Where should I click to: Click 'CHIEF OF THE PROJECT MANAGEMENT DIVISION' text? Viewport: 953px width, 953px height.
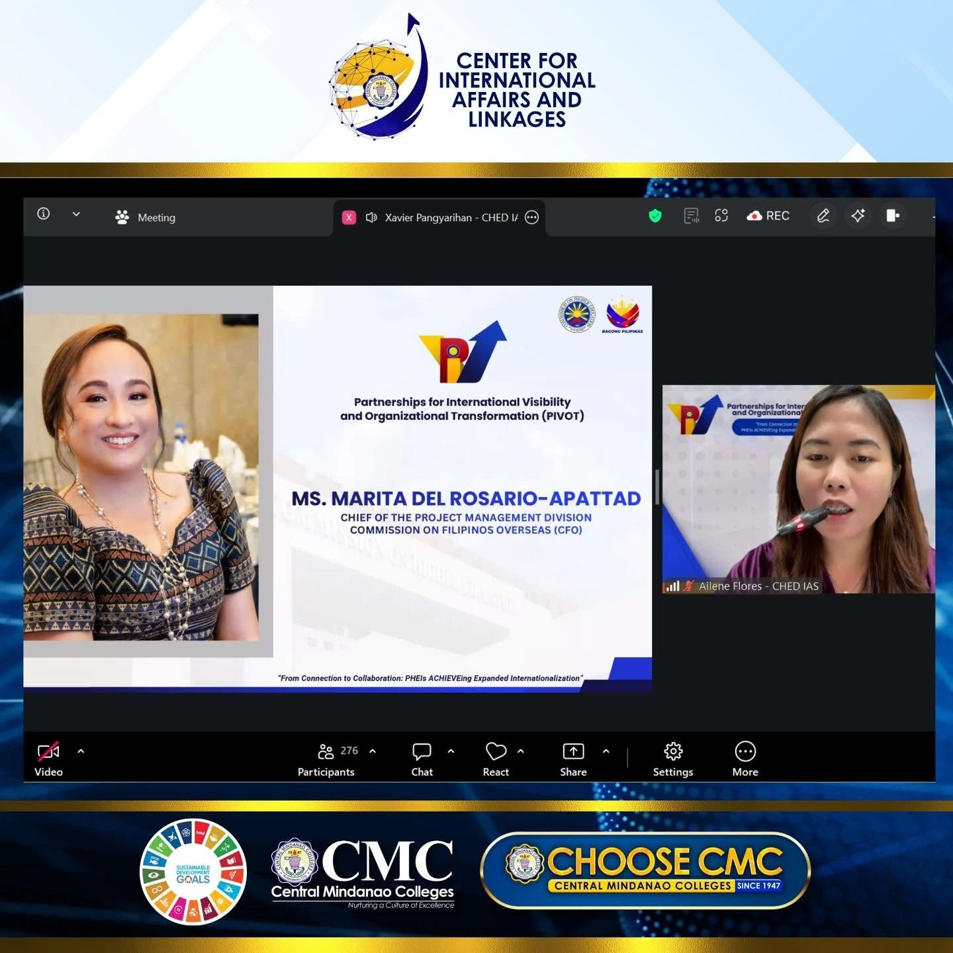pos(467,518)
